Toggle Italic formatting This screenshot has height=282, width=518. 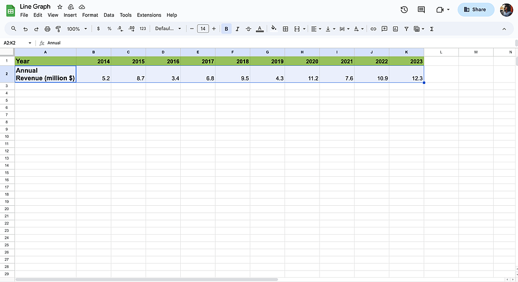pos(237,29)
